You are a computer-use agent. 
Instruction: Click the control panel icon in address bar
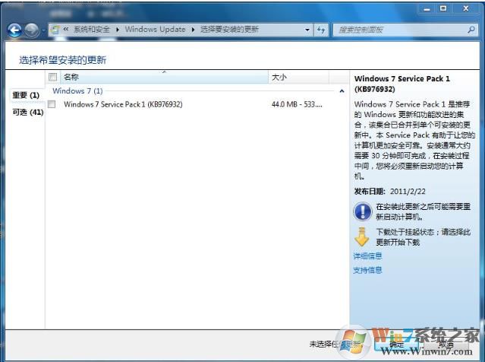click(x=55, y=30)
